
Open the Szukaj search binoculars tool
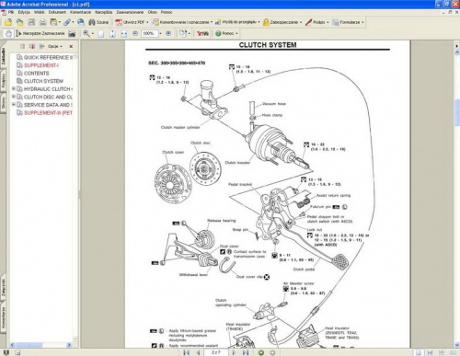coord(98,22)
